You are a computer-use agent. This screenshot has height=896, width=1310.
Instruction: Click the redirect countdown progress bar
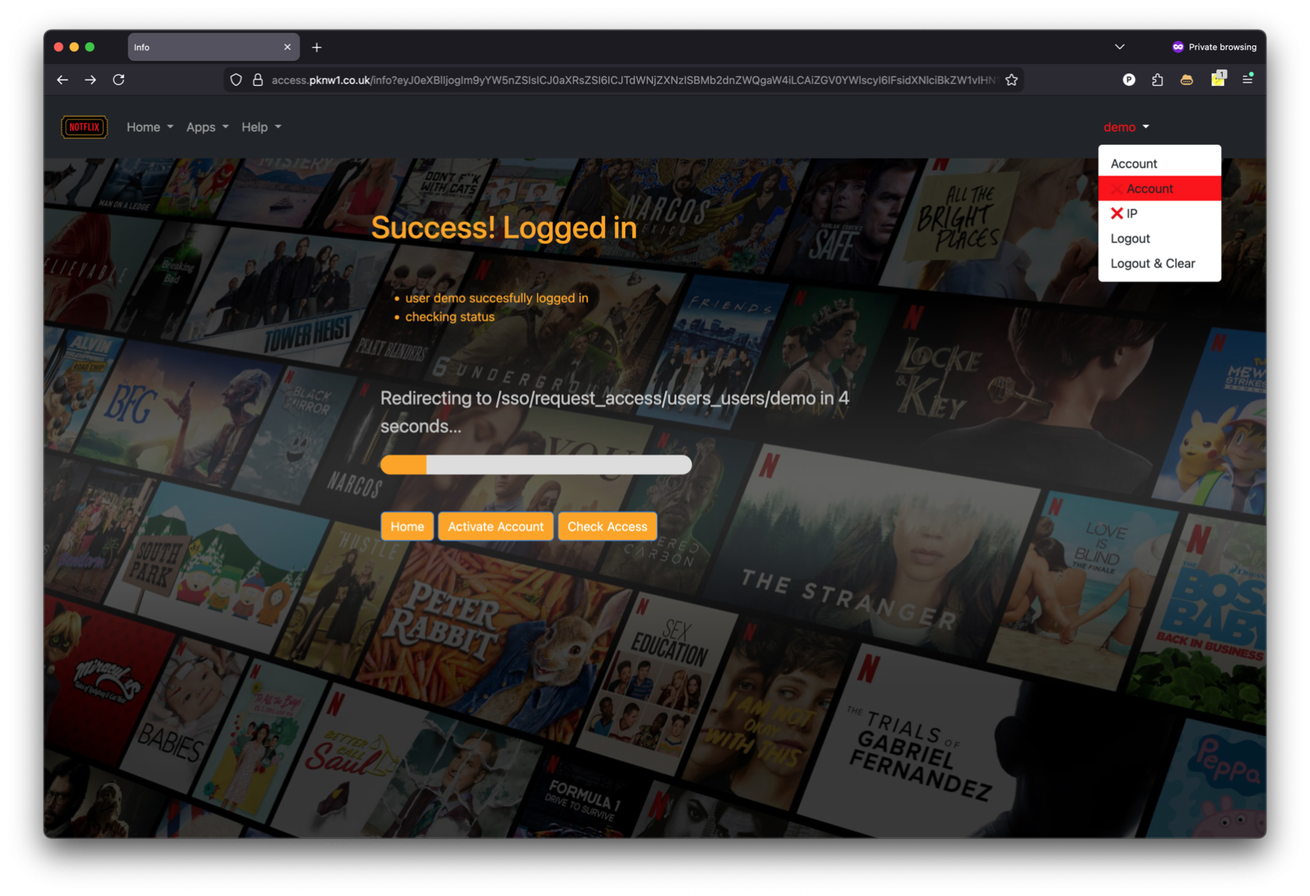536,465
